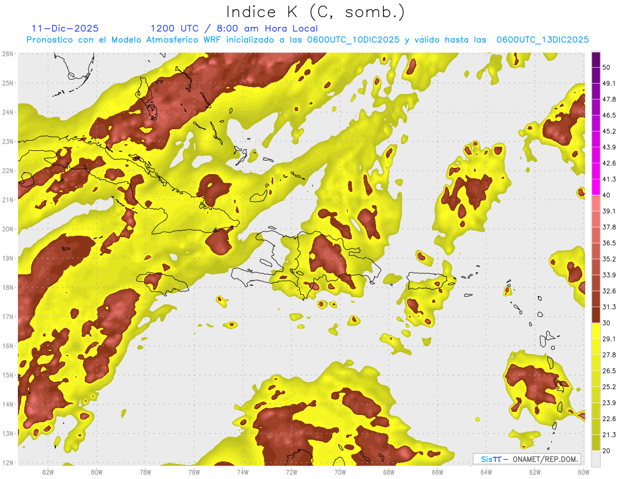Image resolution: width=620 pixels, height=479 pixels.
Task: Click the colorbar value "32.6"
Action: click(x=609, y=291)
